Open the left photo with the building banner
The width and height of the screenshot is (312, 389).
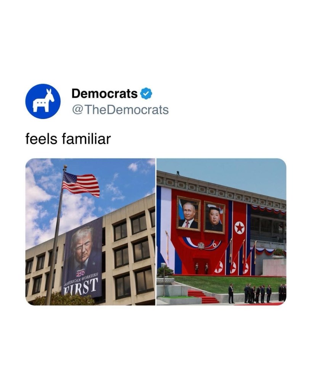pyautogui.click(x=90, y=232)
